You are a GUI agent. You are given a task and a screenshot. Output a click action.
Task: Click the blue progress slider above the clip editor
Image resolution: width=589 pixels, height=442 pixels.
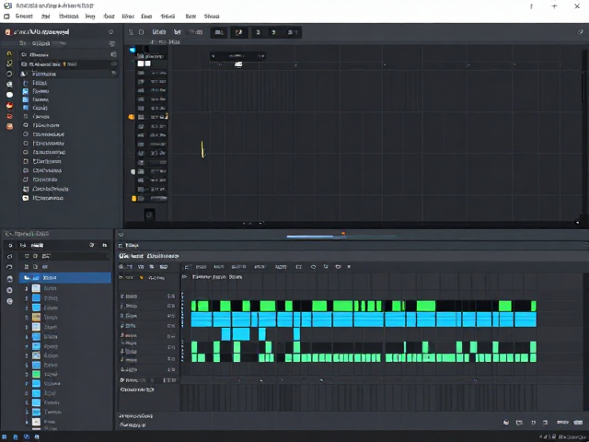pos(309,237)
